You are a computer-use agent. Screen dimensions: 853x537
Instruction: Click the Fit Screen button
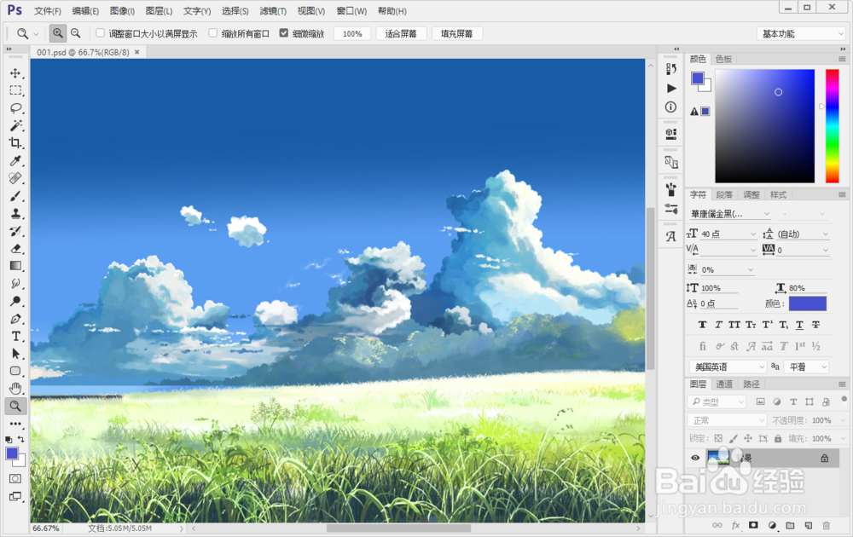click(401, 34)
